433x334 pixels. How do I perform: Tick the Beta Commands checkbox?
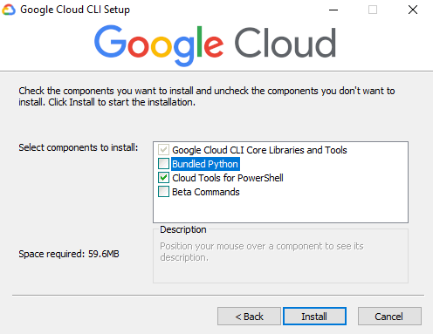[x=163, y=192]
